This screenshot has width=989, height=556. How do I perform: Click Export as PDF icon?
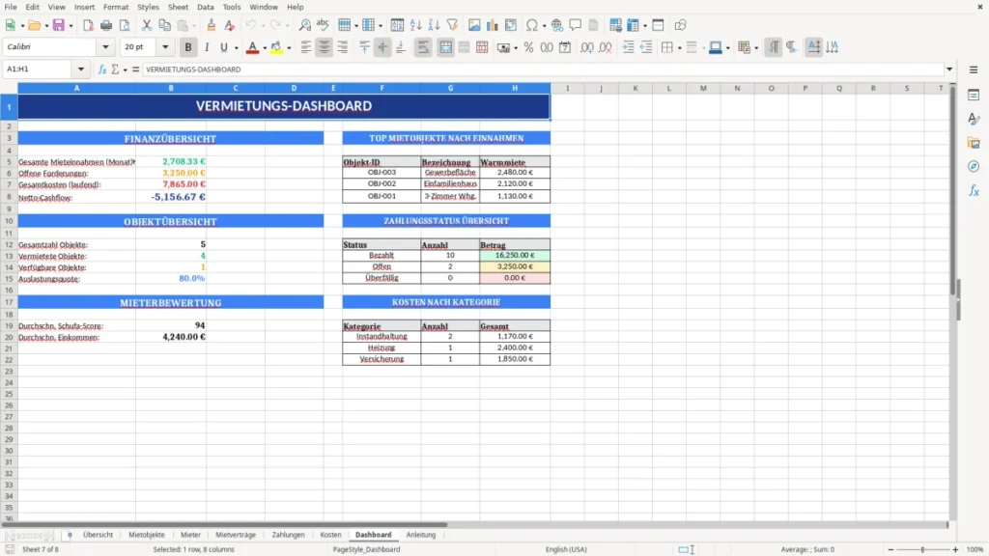[x=88, y=25]
